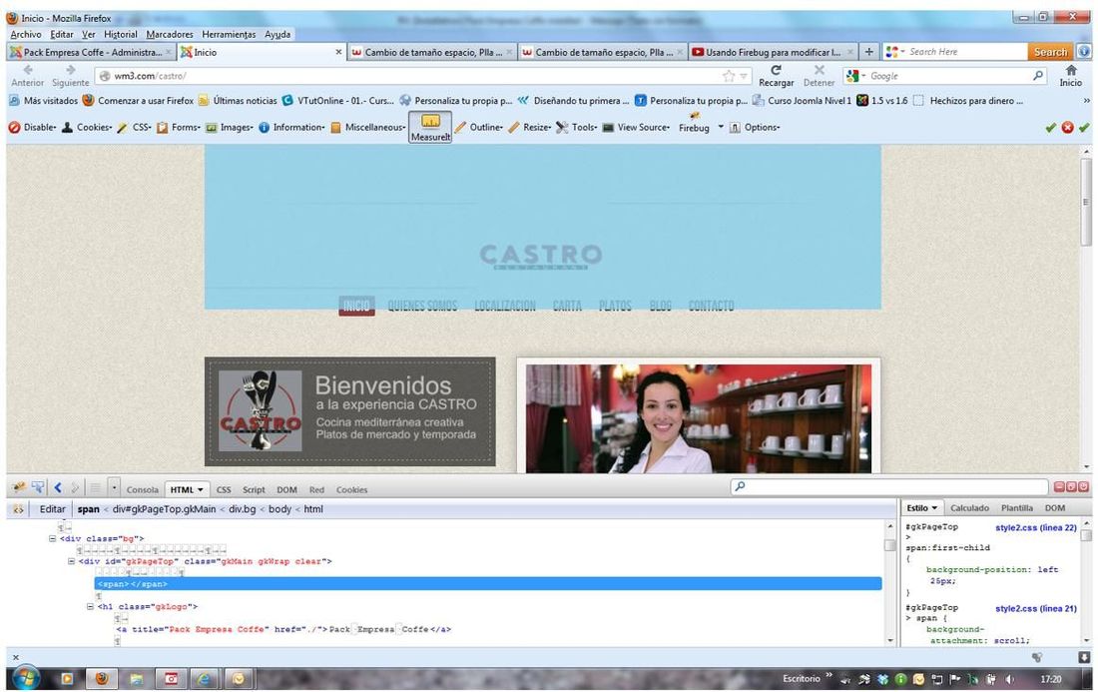Open the Miscellaneous toolbar dropdown

click(x=367, y=128)
